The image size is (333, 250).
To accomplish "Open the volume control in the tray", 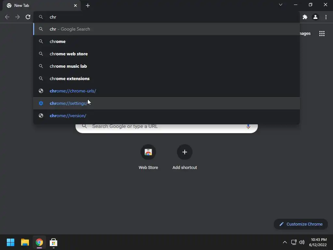I will tap(301, 242).
